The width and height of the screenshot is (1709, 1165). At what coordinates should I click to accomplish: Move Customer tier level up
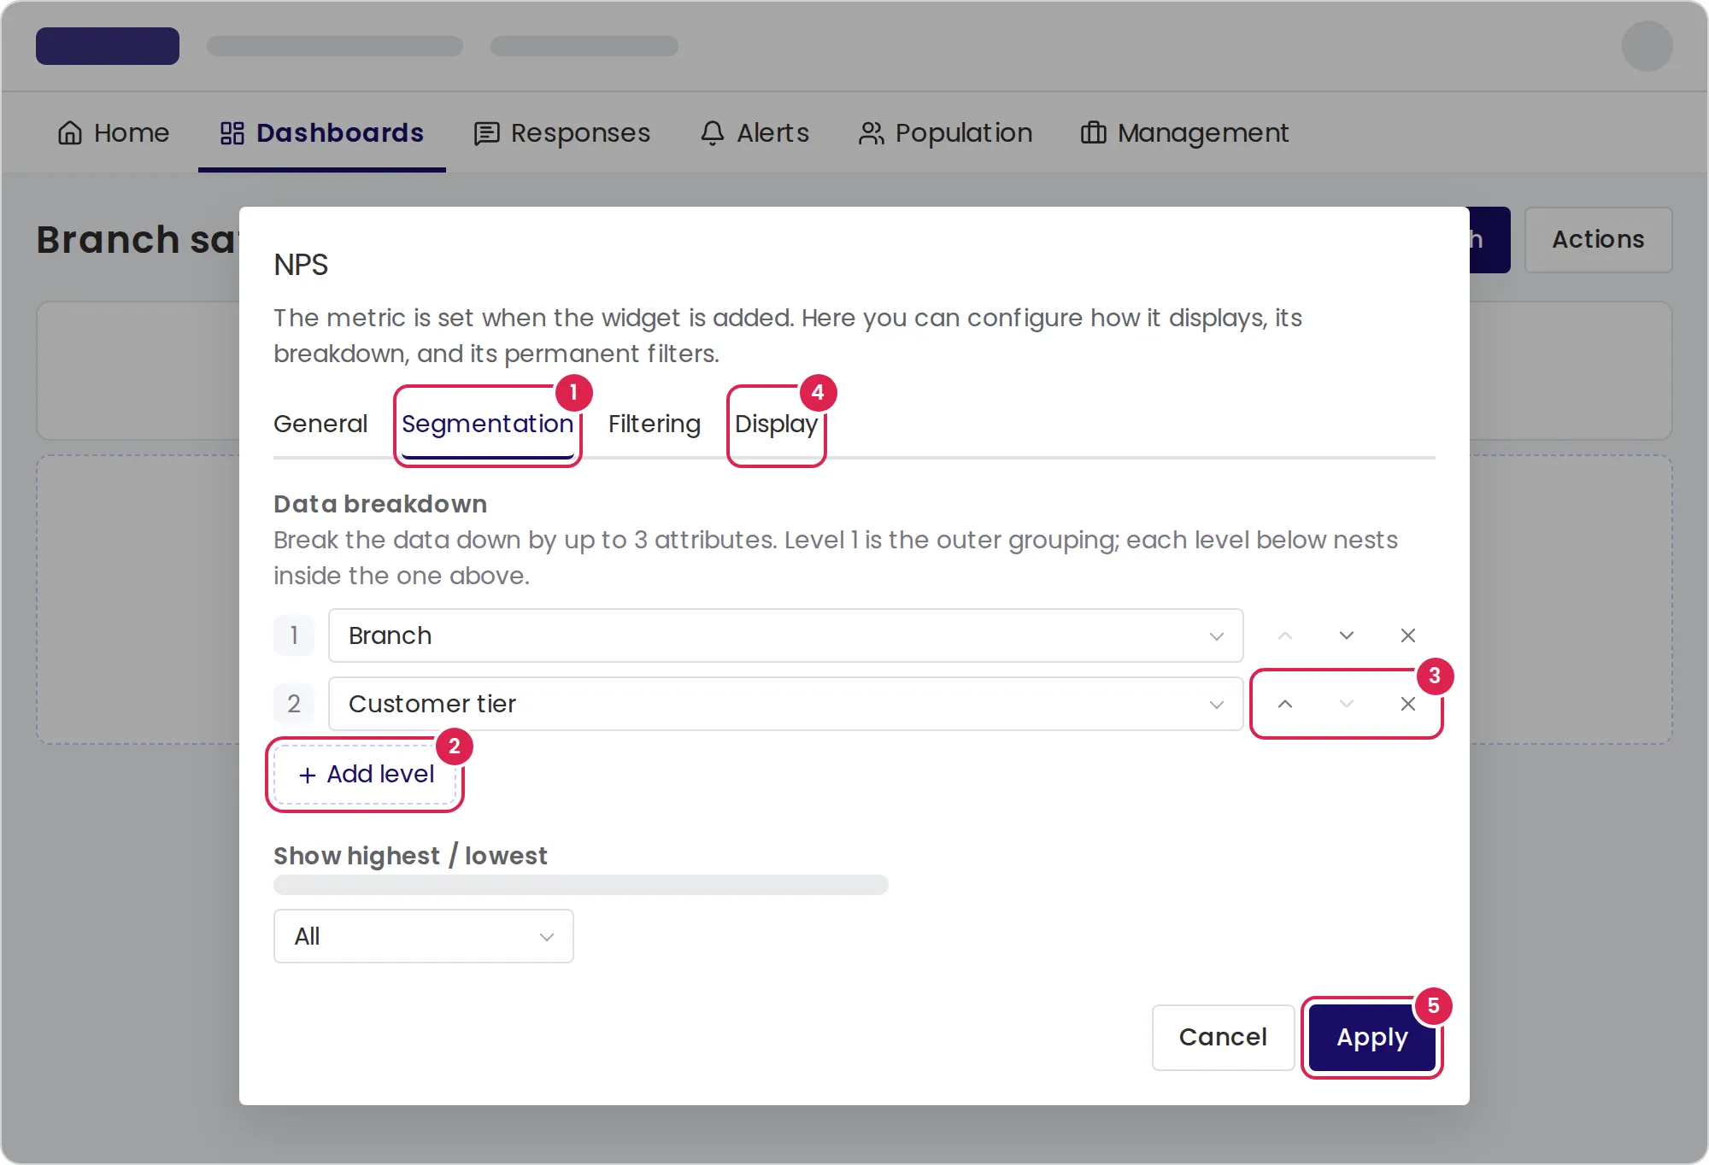pos(1285,704)
